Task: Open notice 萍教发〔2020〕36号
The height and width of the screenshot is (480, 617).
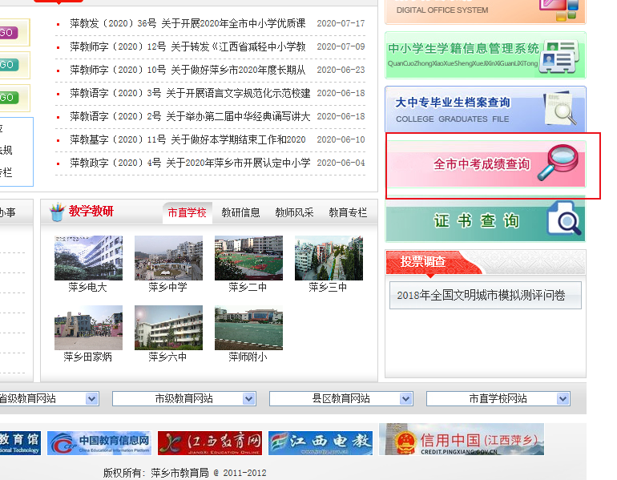Action: tap(188, 23)
